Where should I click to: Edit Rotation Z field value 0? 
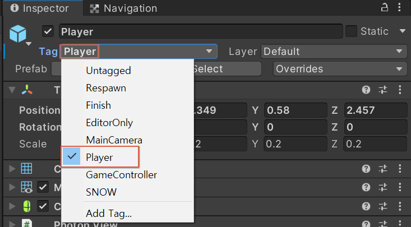point(375,127)
